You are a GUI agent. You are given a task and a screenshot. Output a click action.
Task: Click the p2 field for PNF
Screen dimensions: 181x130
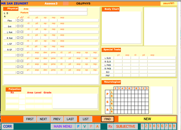pos(143,75)
